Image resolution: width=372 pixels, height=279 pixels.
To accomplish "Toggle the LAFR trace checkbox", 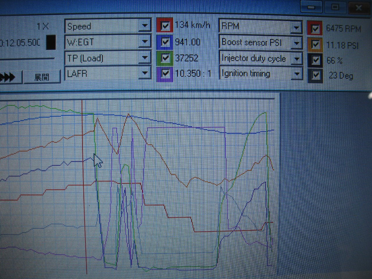I will (x=165, y=73).
